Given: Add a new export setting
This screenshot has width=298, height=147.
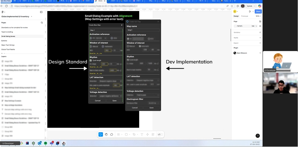Looking at the screenshot, I should point(260,43).
